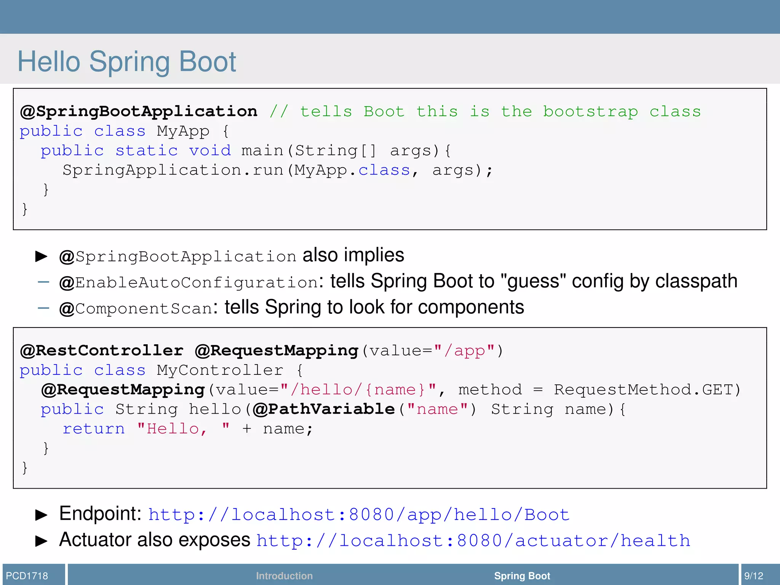Select the Spring Boot section in footer

tap(522, 575)
